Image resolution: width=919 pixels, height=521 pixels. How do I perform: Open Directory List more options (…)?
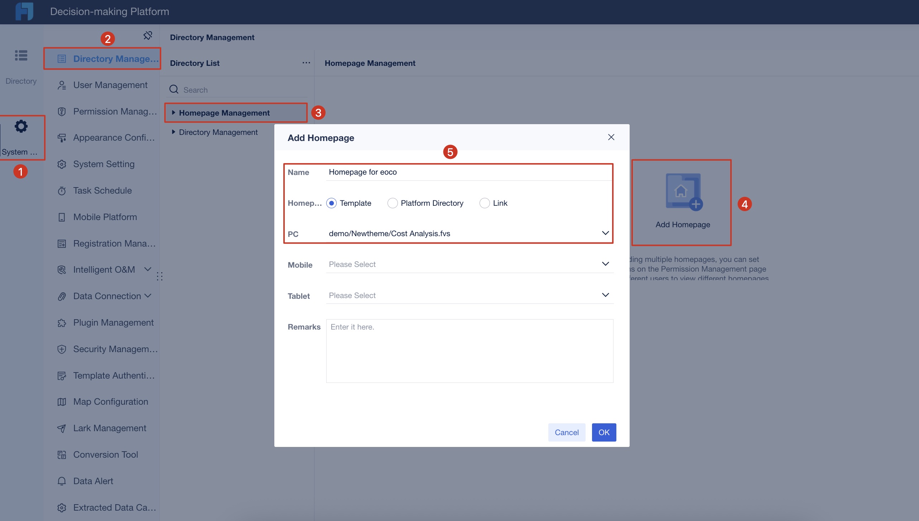pos(306,63)
